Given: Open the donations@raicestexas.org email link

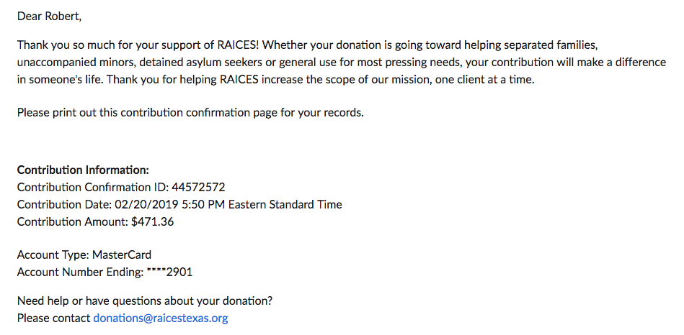Looking at the screenshot, I should [x=161, y=318].
